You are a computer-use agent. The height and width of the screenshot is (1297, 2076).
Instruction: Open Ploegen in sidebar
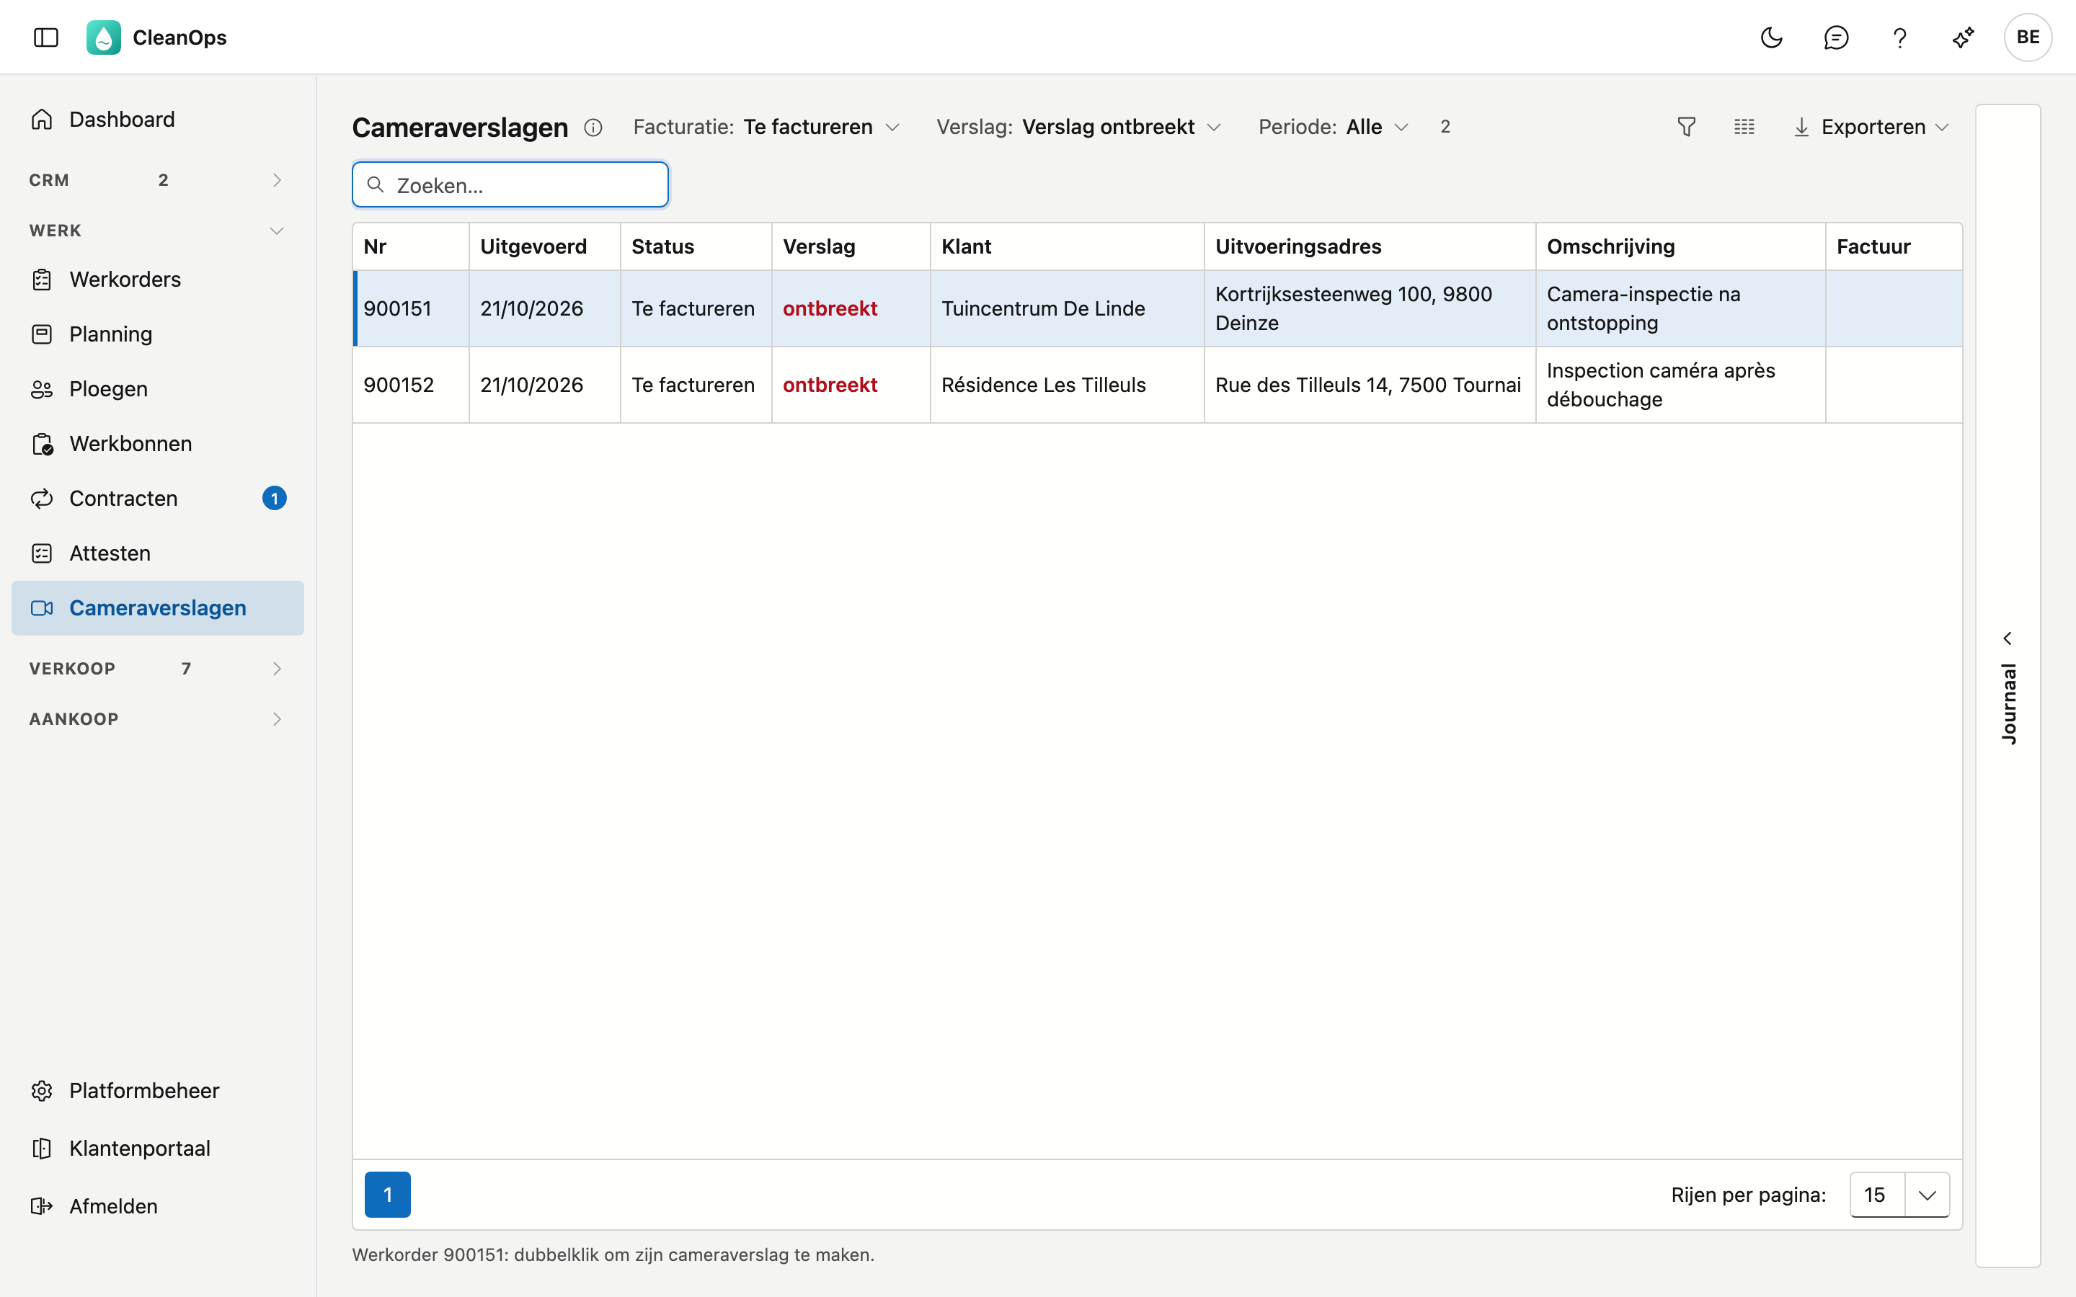click(x=157, y=389)
